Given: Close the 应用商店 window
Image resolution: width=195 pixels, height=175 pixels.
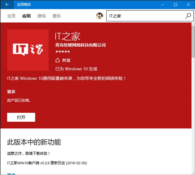Looking at the screenshot, I should pyautogui.click(x=188, y=5).
